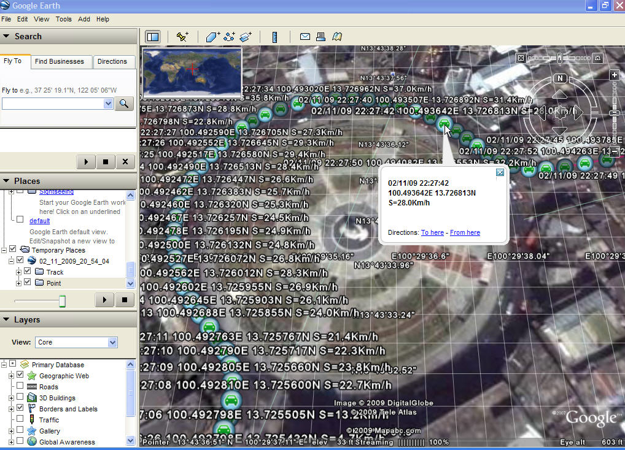The height and width of the screenshot is (450, 625).
Task: Open the Help menu
Action: (x=103, y=19)
